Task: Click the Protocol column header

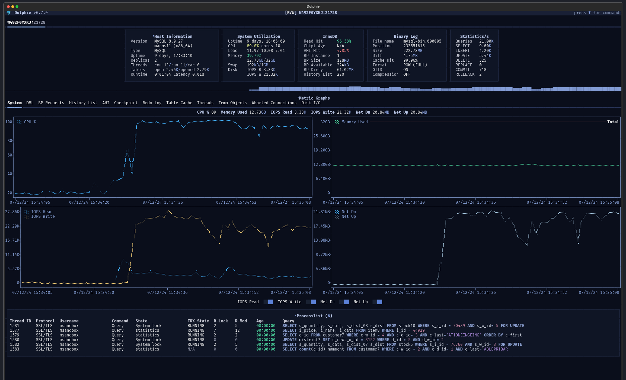Action: [x=45, y=321]
